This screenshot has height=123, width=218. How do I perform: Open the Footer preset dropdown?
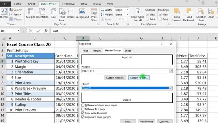click(171, 88)
